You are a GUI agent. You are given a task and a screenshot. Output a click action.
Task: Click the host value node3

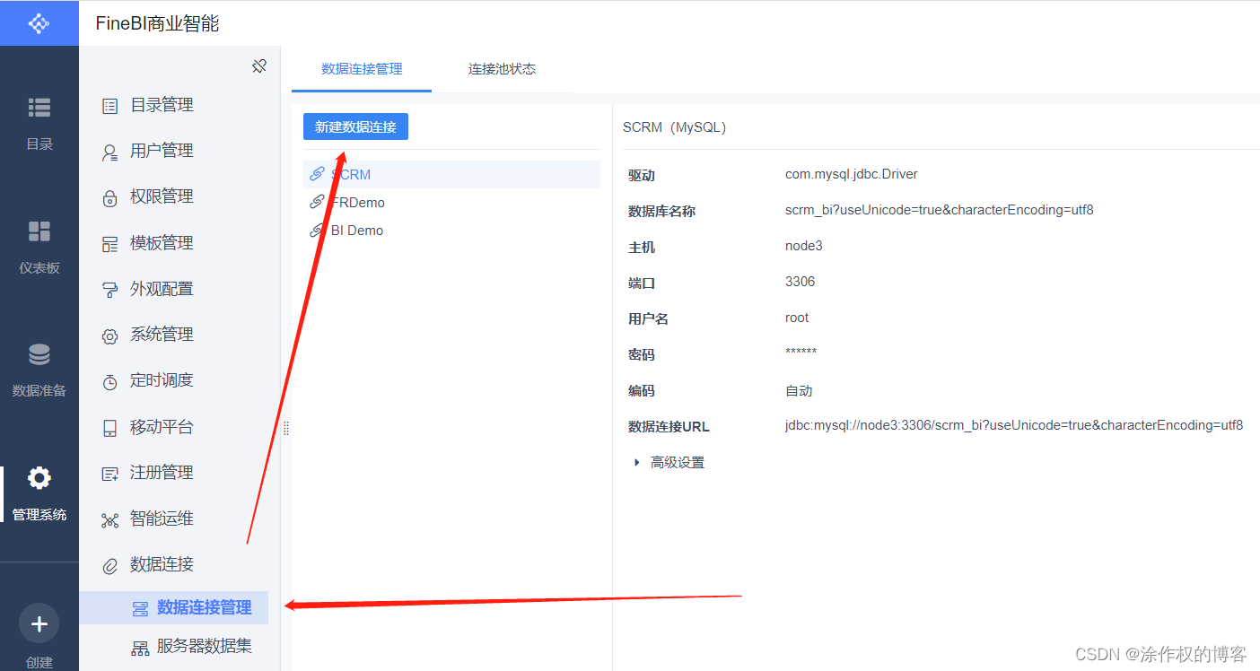(804, 246)
